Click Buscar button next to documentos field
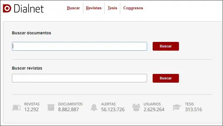This screenshot has width=223, height=126. tap(166, 46)
